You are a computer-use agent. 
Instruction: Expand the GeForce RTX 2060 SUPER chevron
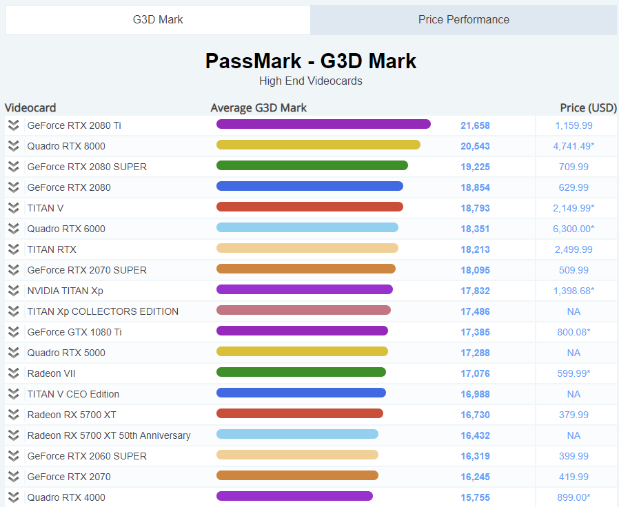click(x=13, y=456)
